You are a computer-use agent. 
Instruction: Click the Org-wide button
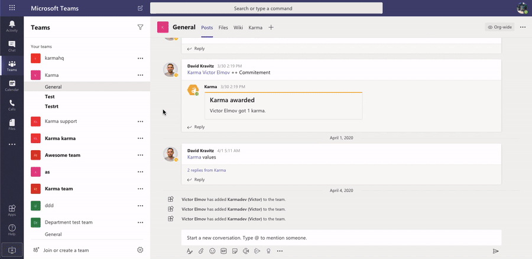499,27
